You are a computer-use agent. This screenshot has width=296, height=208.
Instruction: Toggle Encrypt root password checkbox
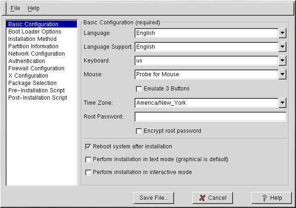[139, 131]
